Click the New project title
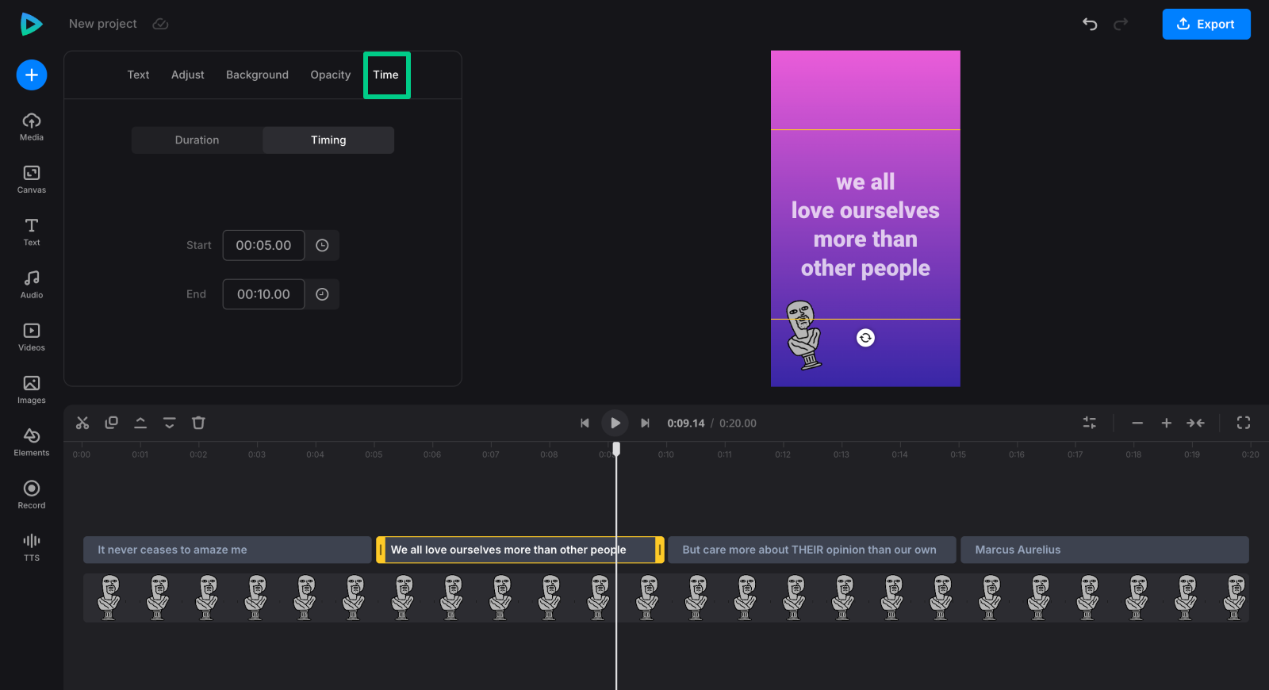Screen dimensions: 1269x690 click(103, 24)
